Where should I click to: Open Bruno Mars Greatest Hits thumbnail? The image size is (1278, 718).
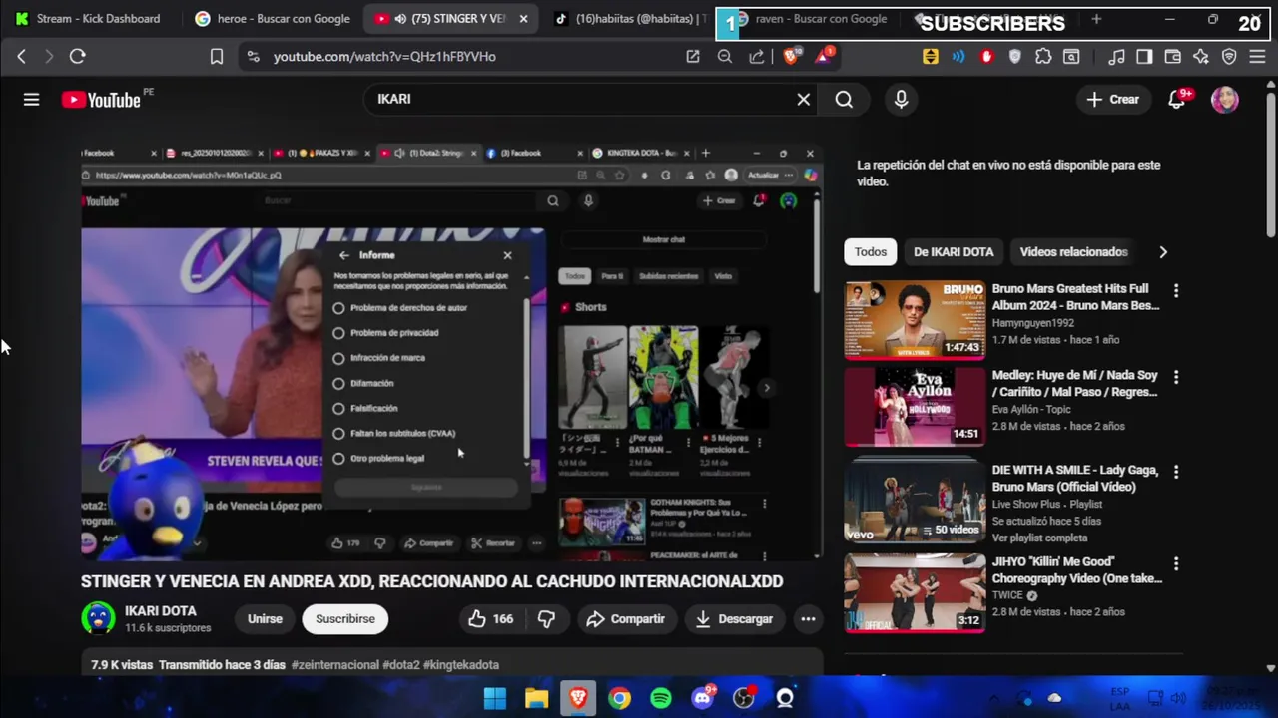(x=915, y=320)
